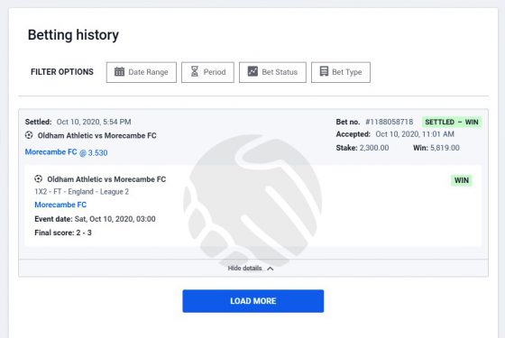Collapse details with the upward chevron icon
This screenshot has height=338, width=505.
point(271,269)
